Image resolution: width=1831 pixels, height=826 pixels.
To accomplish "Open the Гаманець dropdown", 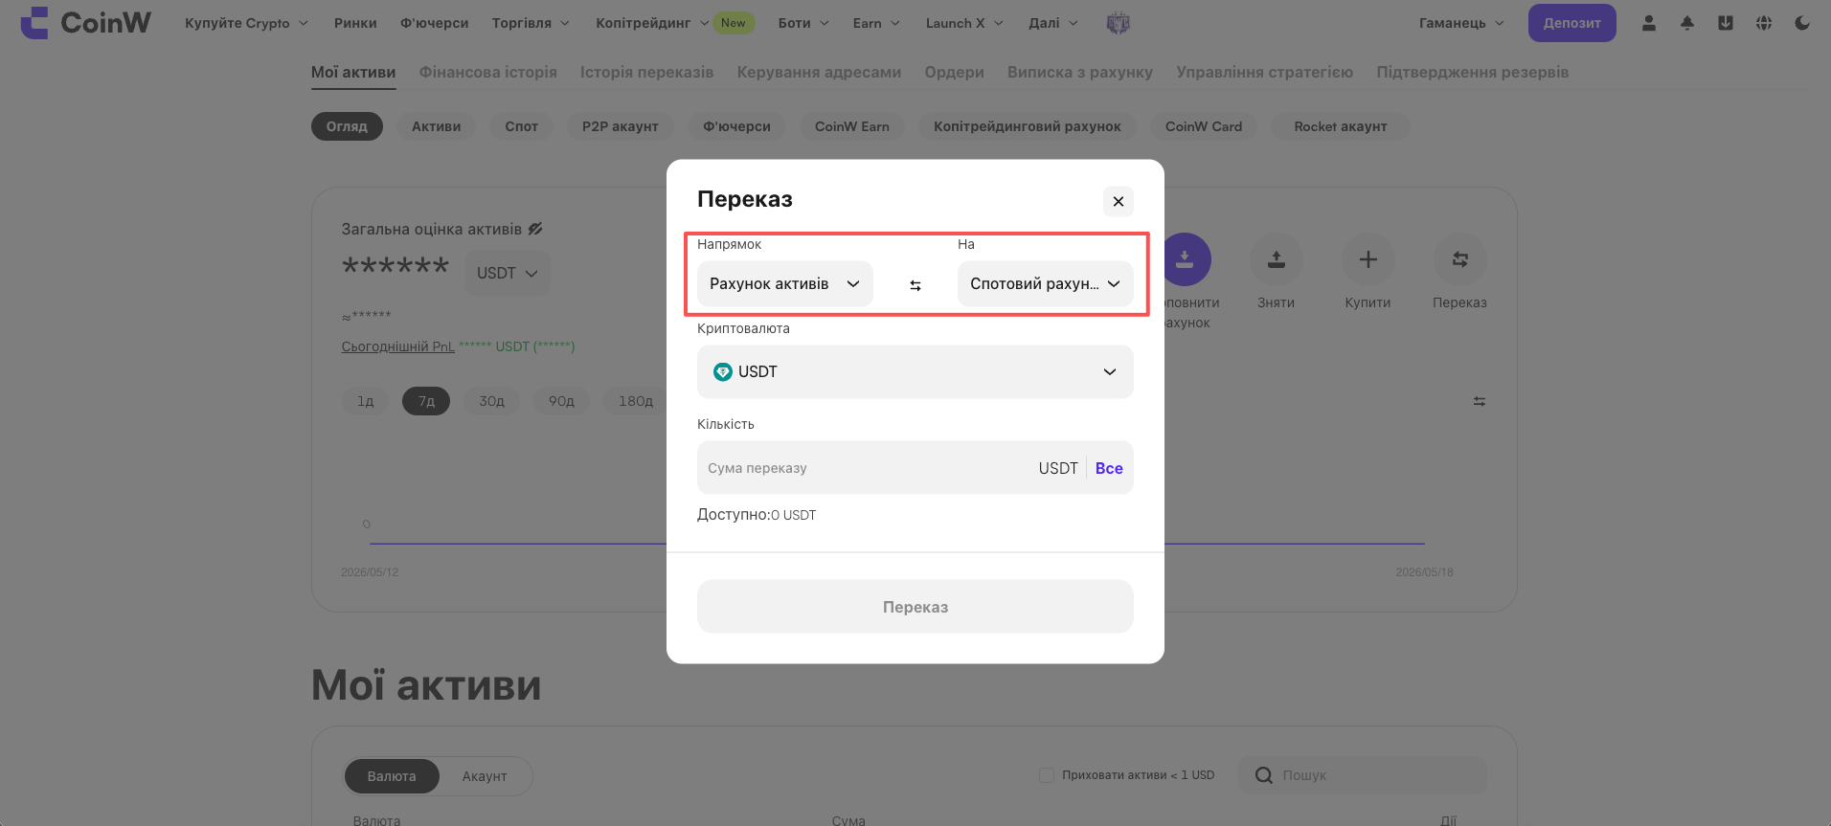I will [x=1461, y=23].
